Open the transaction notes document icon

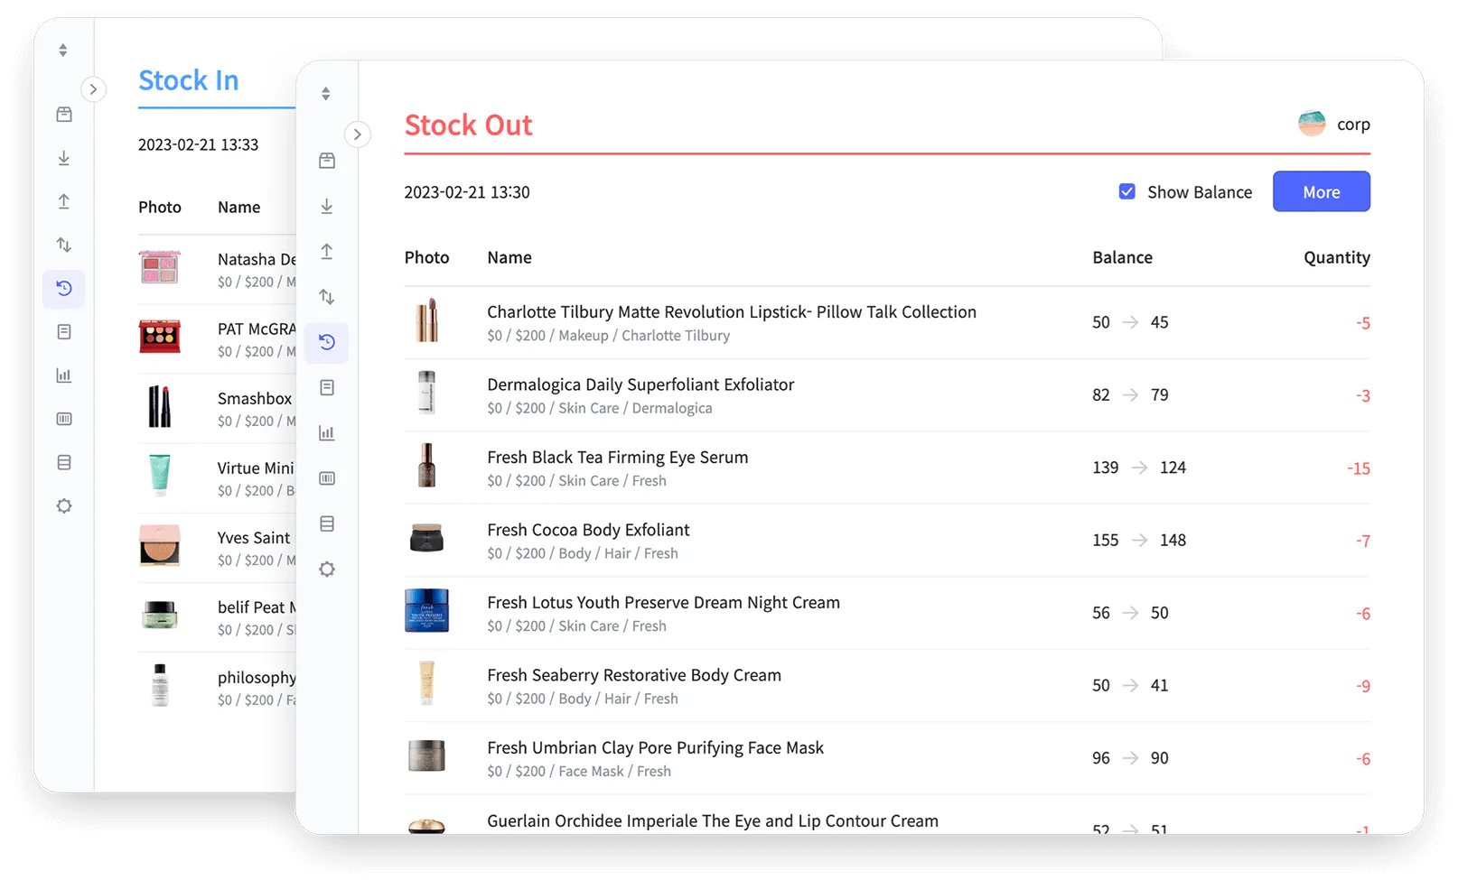pyautogui.click(x=327, y=386)
